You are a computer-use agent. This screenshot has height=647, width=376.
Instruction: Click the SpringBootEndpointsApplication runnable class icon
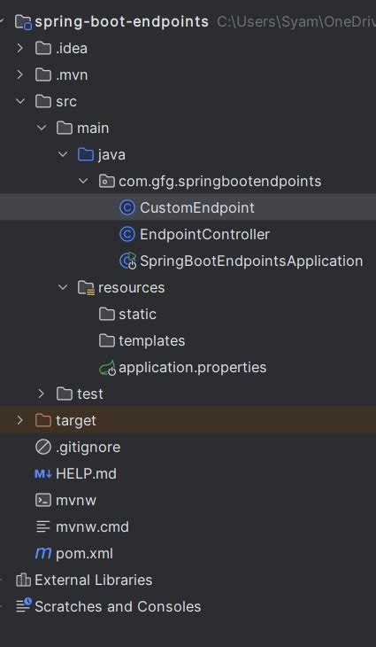[x=127, y=261]
